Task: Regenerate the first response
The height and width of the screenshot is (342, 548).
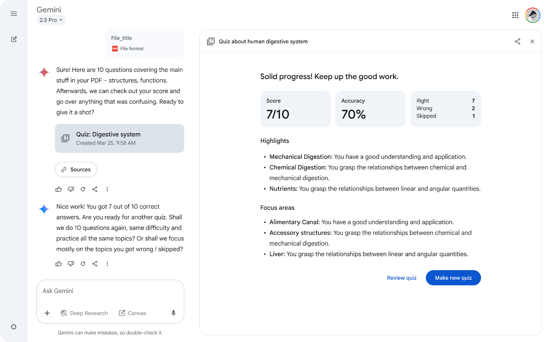Action: coord(83,189)
